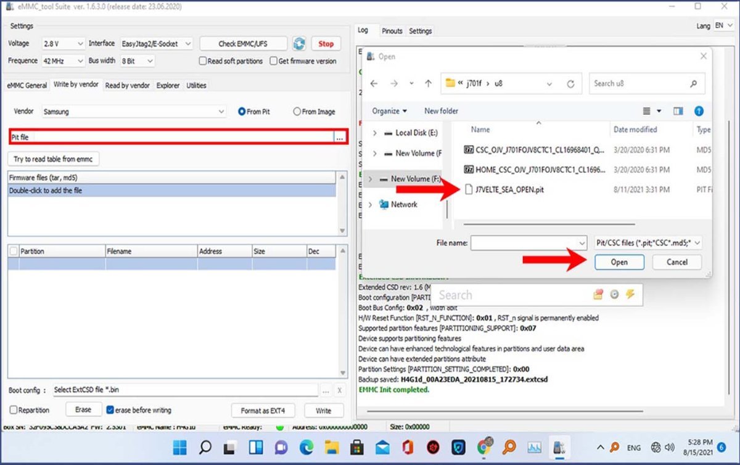Click the red Stop button

coord(326,44)
